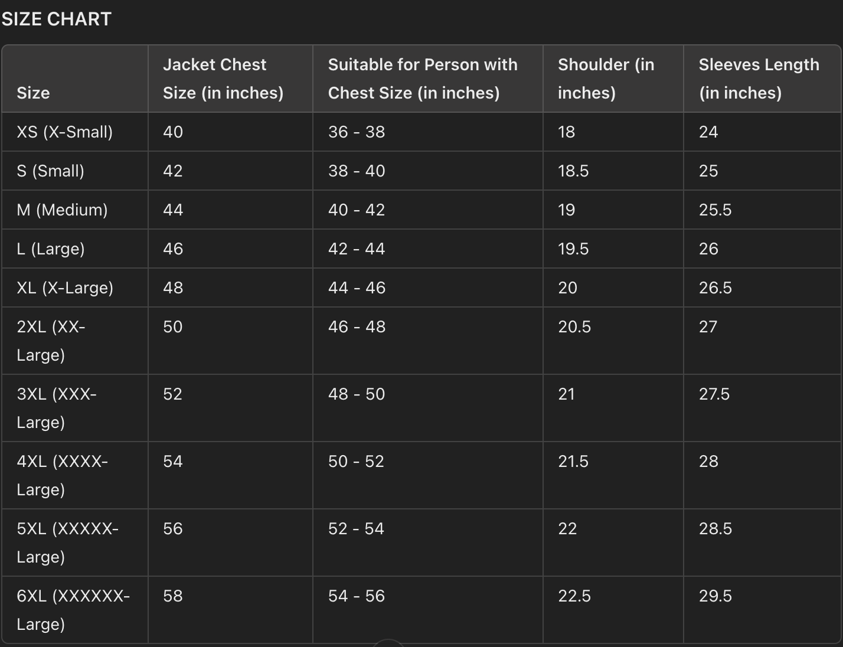Click the Jacket Chest Size column header
843x647 pixels.
(223, 79)
